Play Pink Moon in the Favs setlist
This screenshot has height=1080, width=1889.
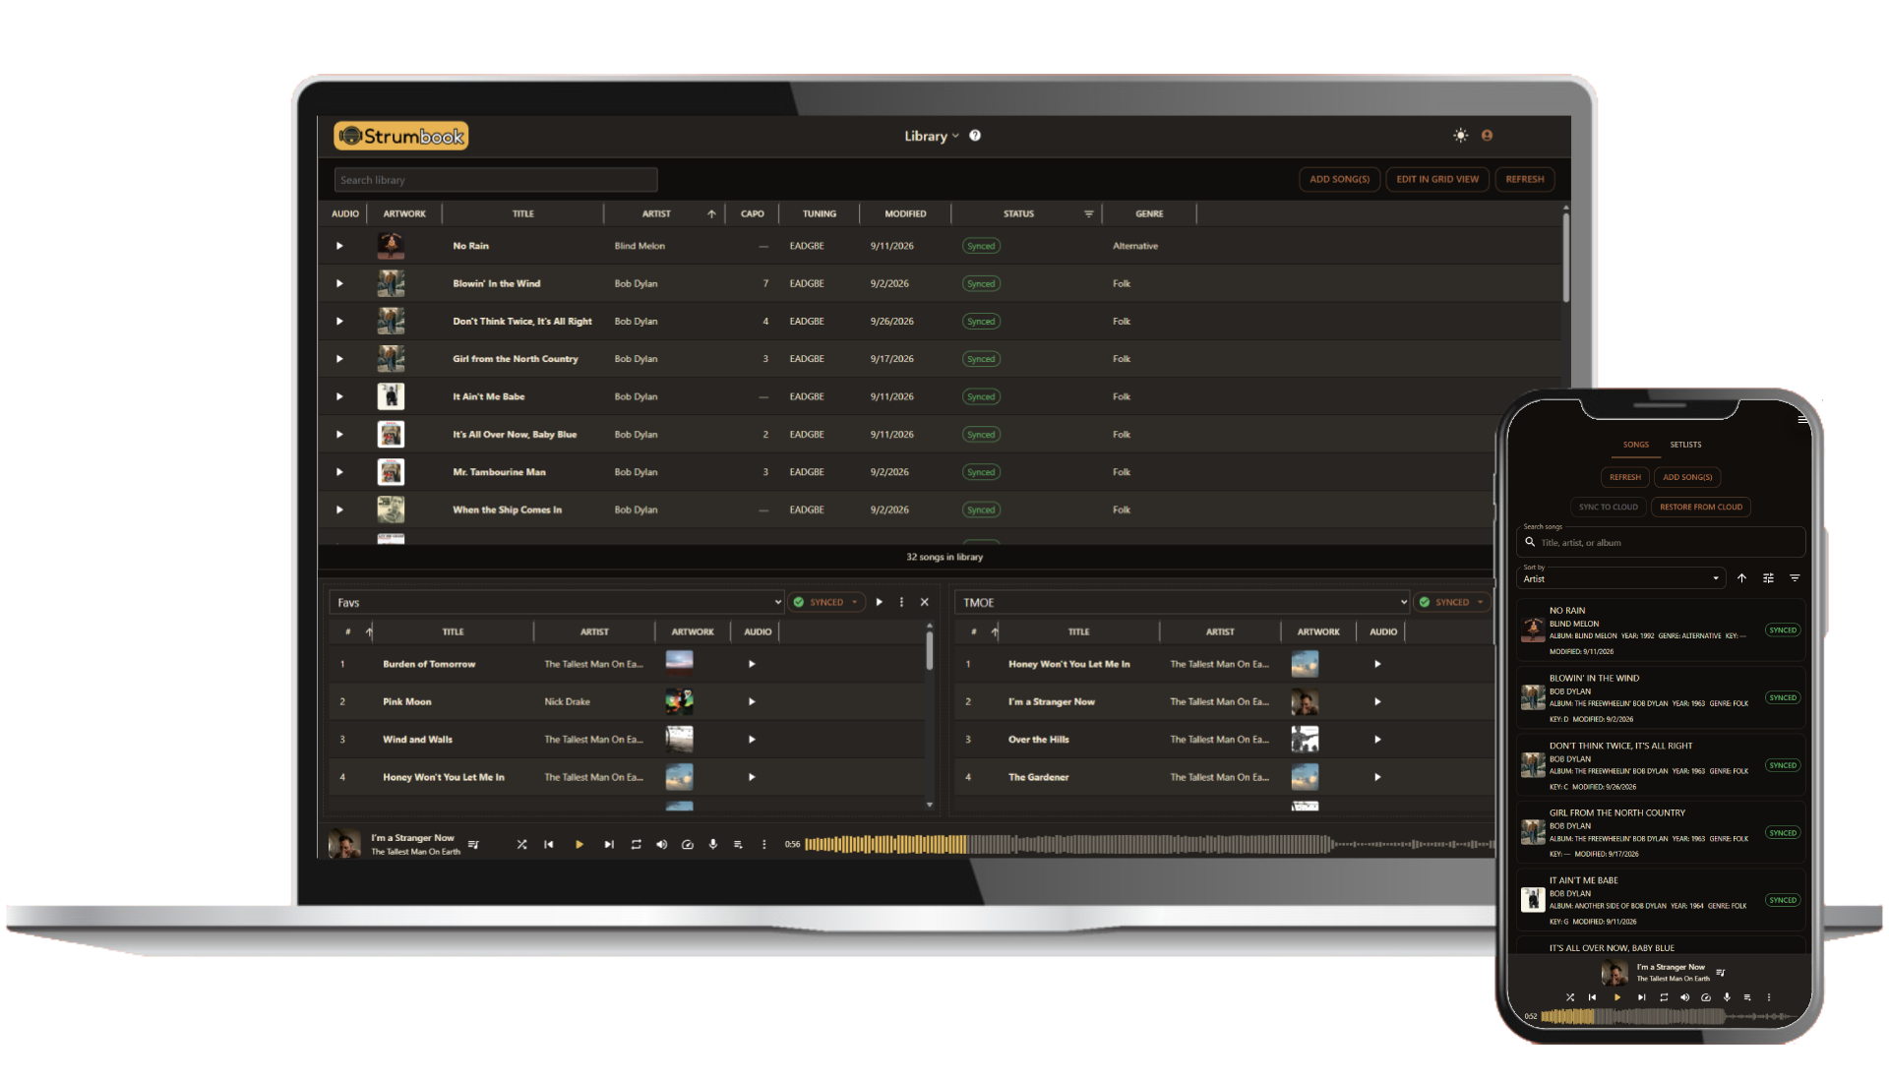(752, 702)
